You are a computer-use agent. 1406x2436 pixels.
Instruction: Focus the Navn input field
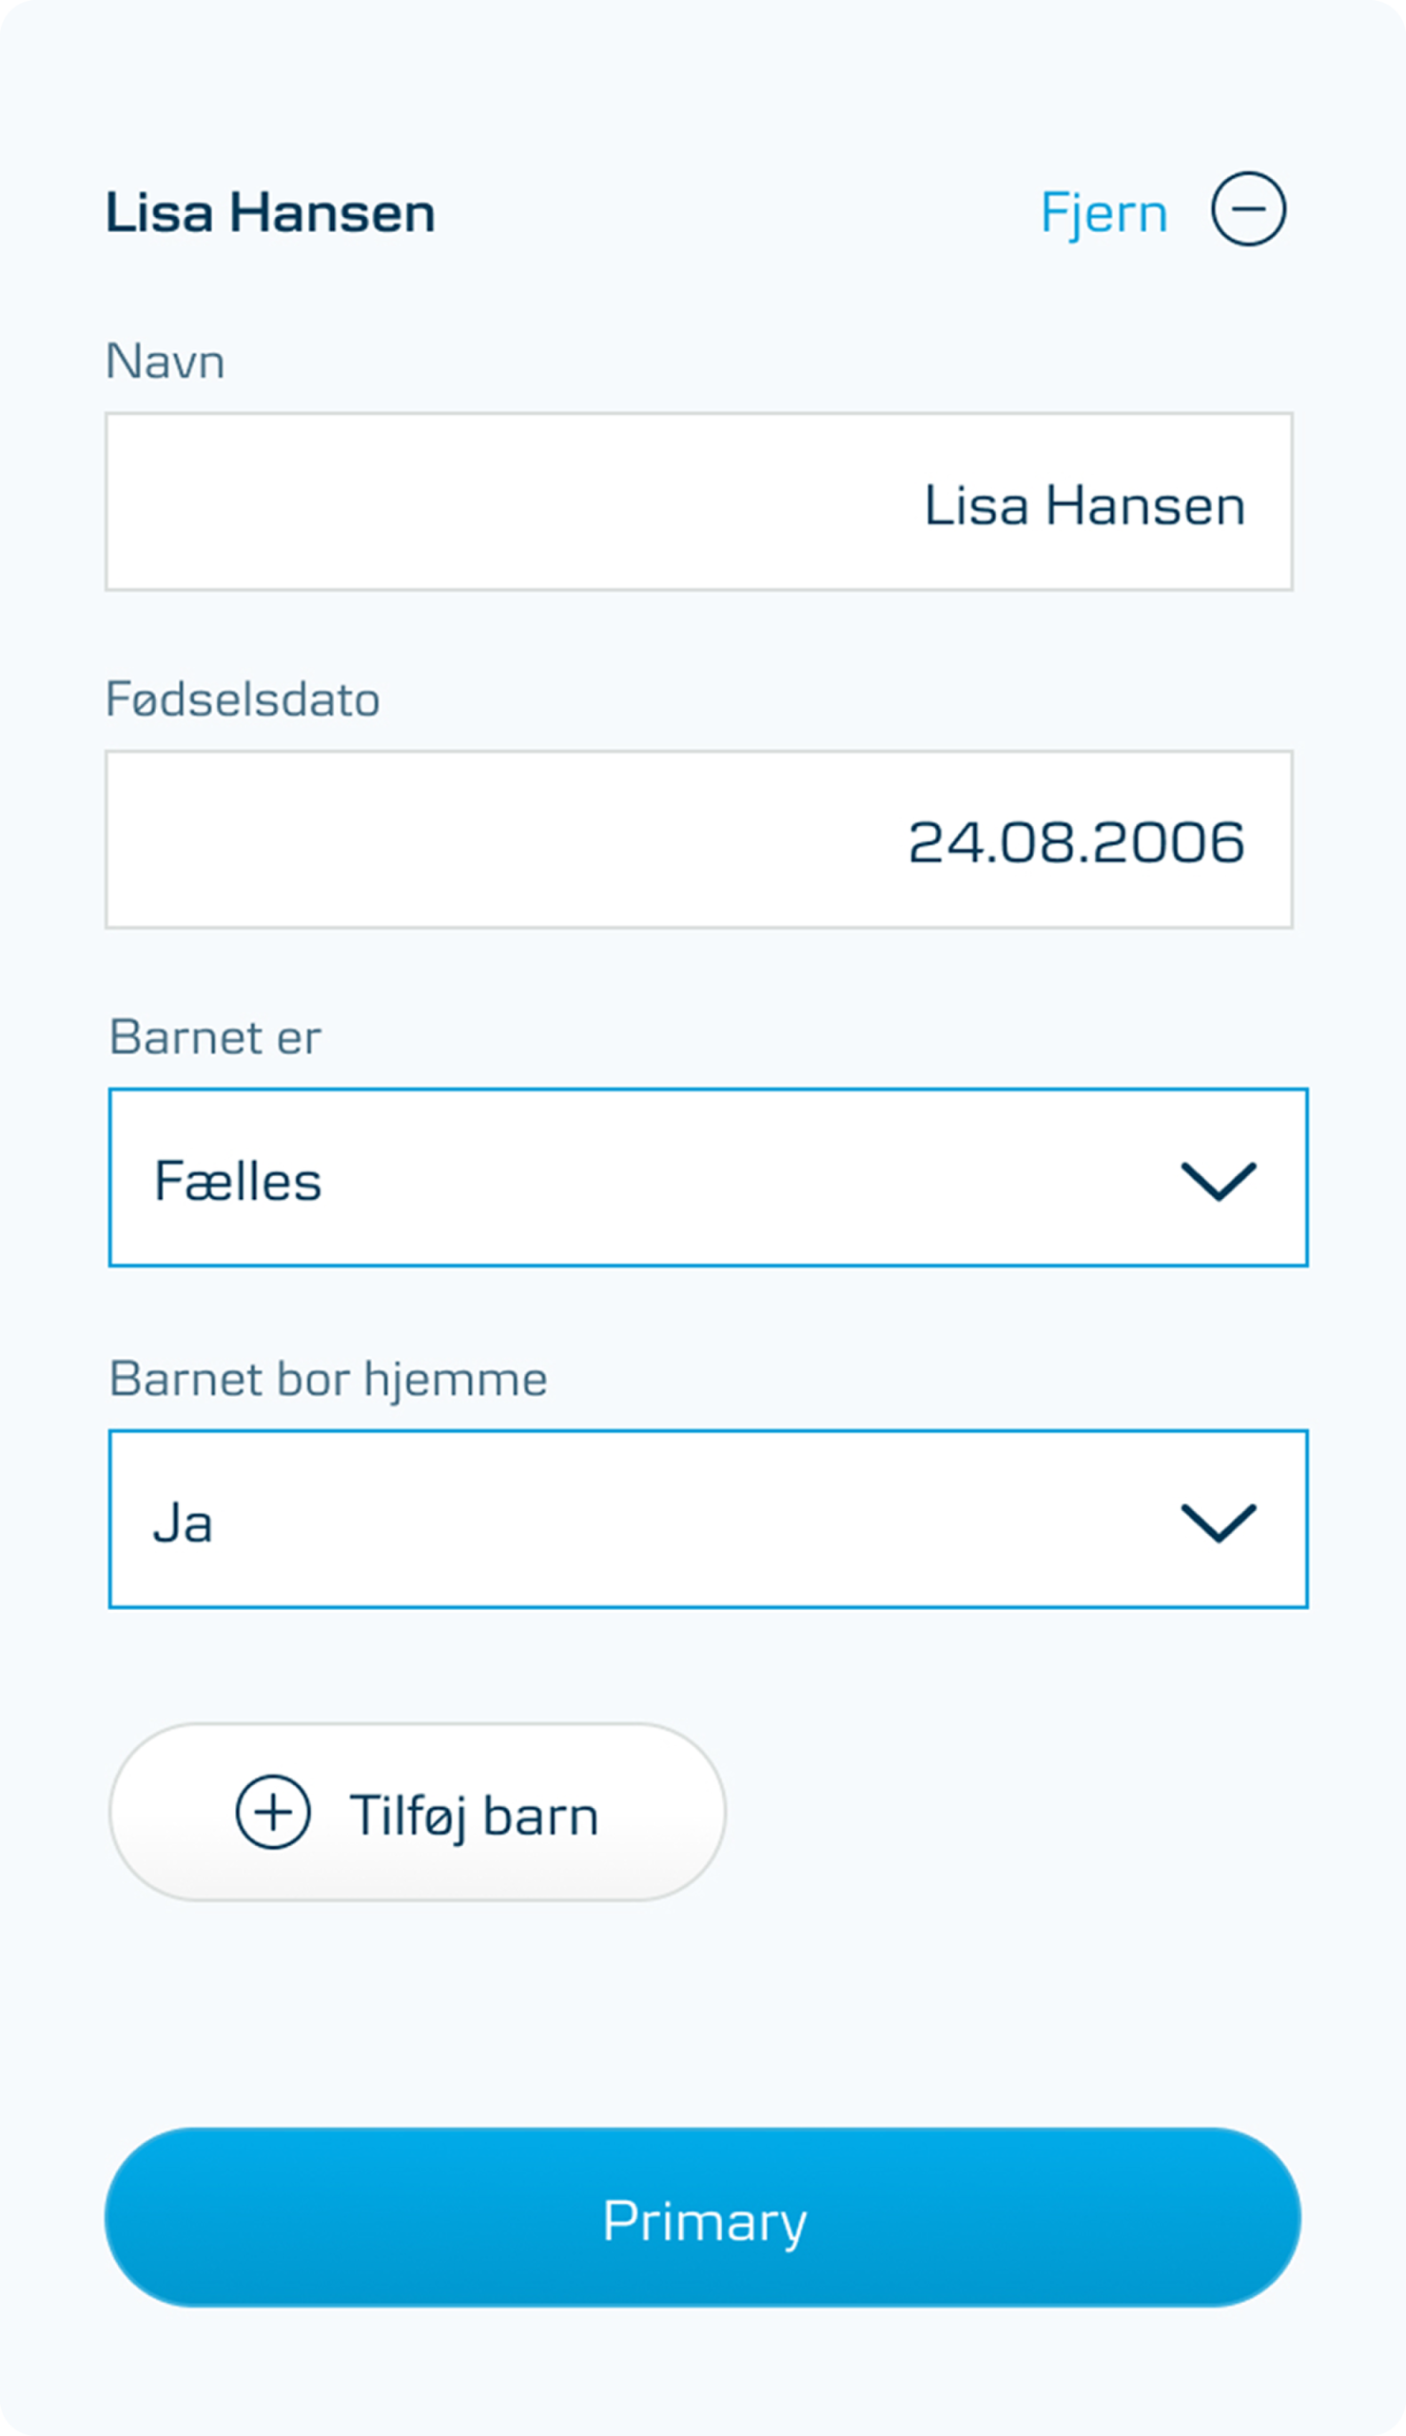click(x=698, y=501)
